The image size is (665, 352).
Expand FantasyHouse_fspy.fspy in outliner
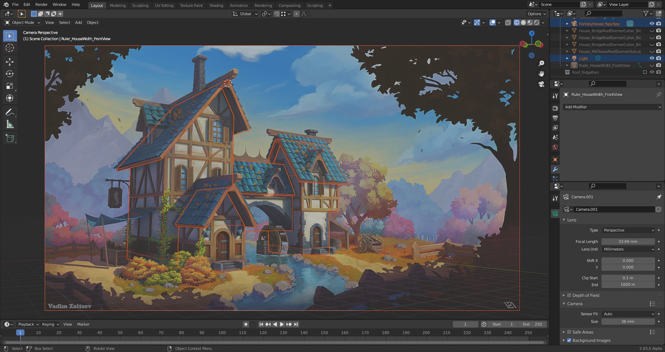(567, 24)
